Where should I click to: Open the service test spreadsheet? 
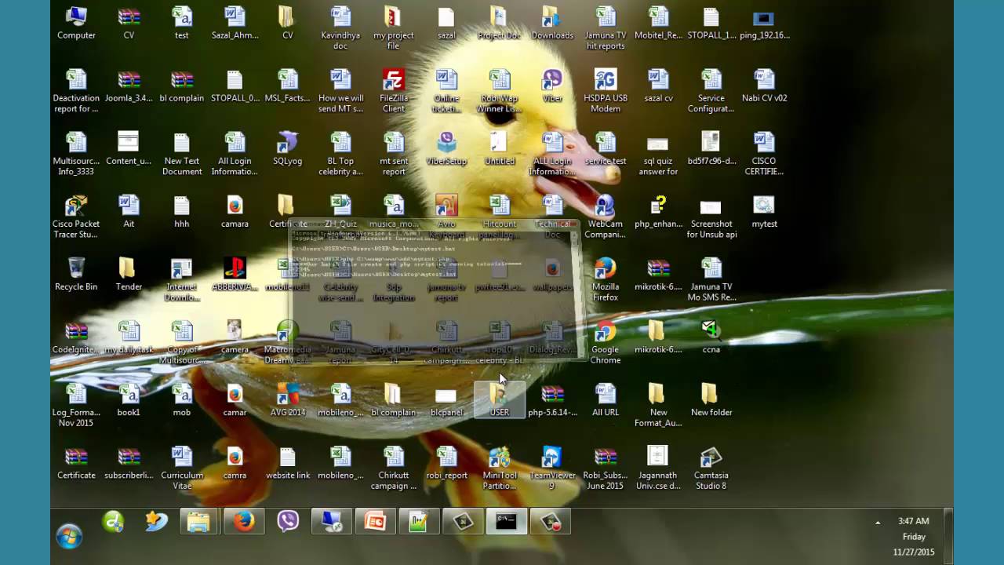[x=605, y=148]
